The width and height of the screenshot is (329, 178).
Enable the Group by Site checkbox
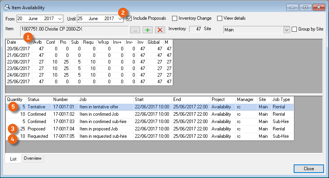tap(294, 29)
